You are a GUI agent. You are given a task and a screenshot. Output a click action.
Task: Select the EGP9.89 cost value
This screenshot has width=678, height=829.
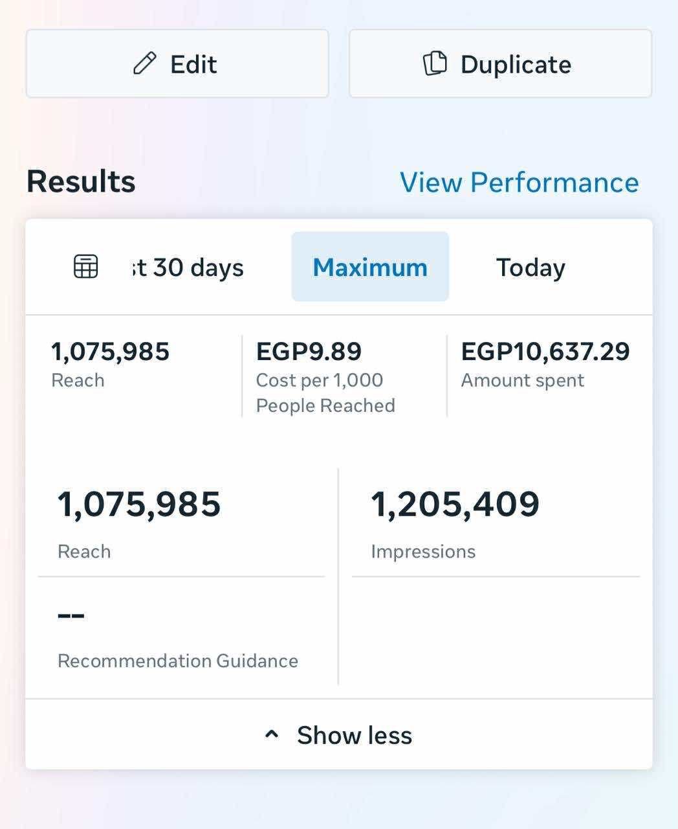tap(309, 352)
